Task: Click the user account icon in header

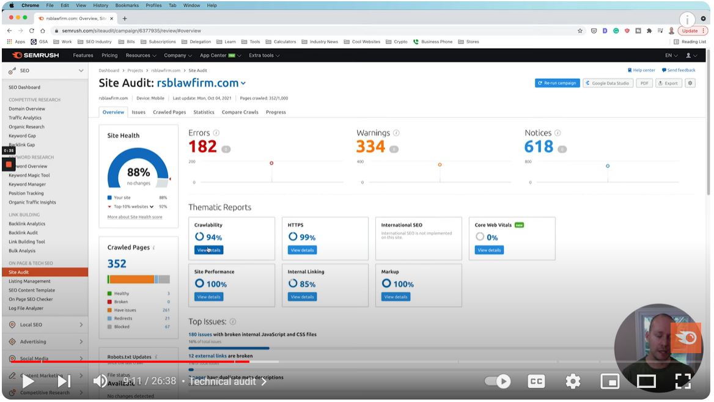Action: point(691,56)
